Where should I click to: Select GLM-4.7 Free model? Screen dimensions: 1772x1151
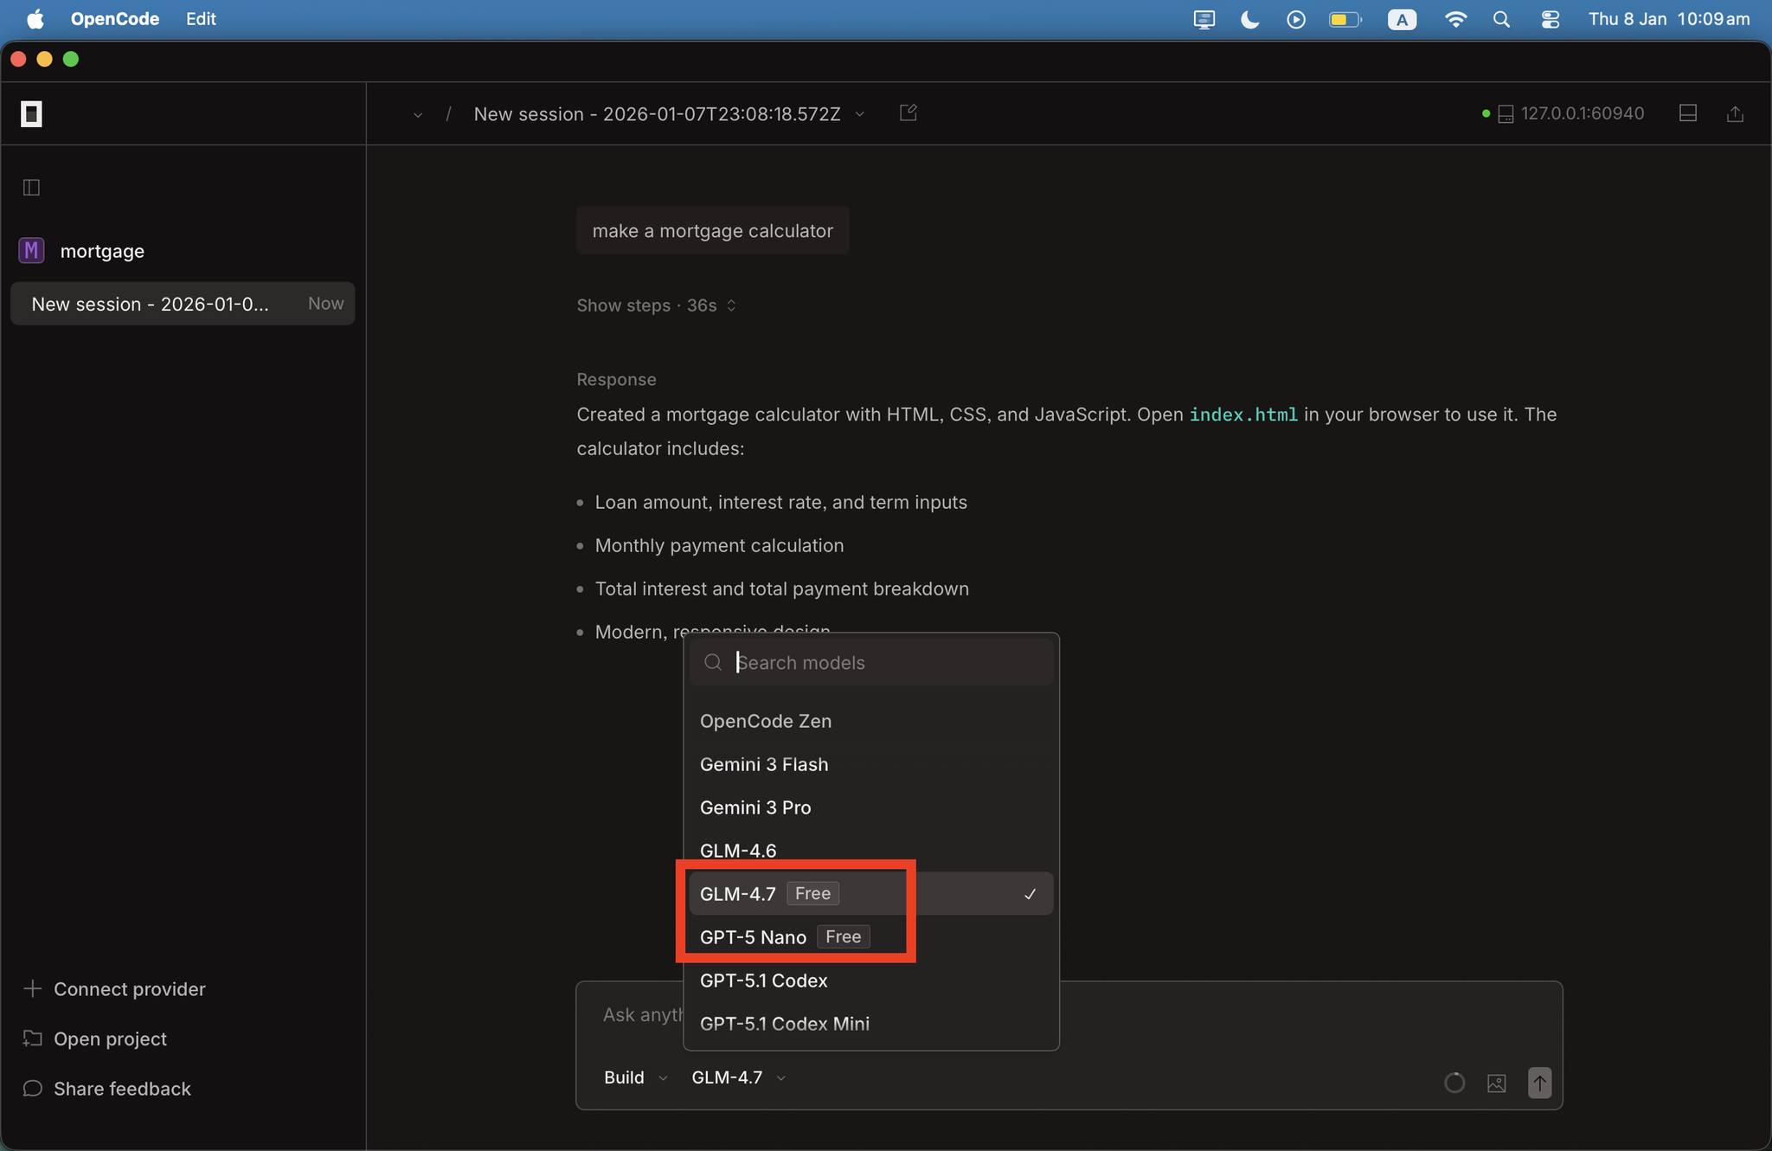(x=870, y=893)
